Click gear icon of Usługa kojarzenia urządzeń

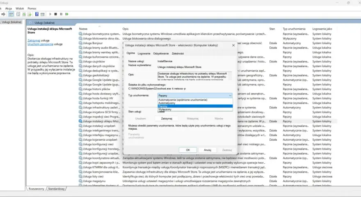[80, 140]
